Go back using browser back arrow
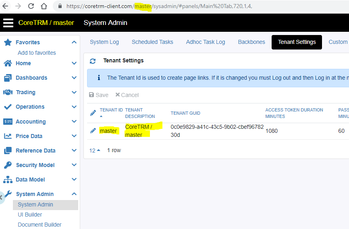 pos(5,6)
